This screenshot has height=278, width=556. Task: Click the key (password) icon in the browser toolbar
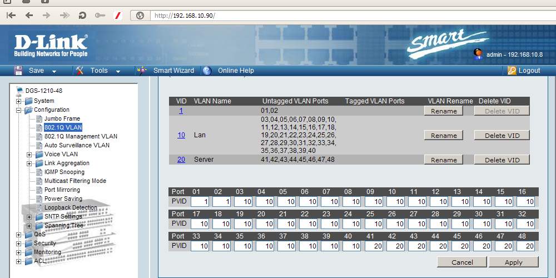point(100,15)
